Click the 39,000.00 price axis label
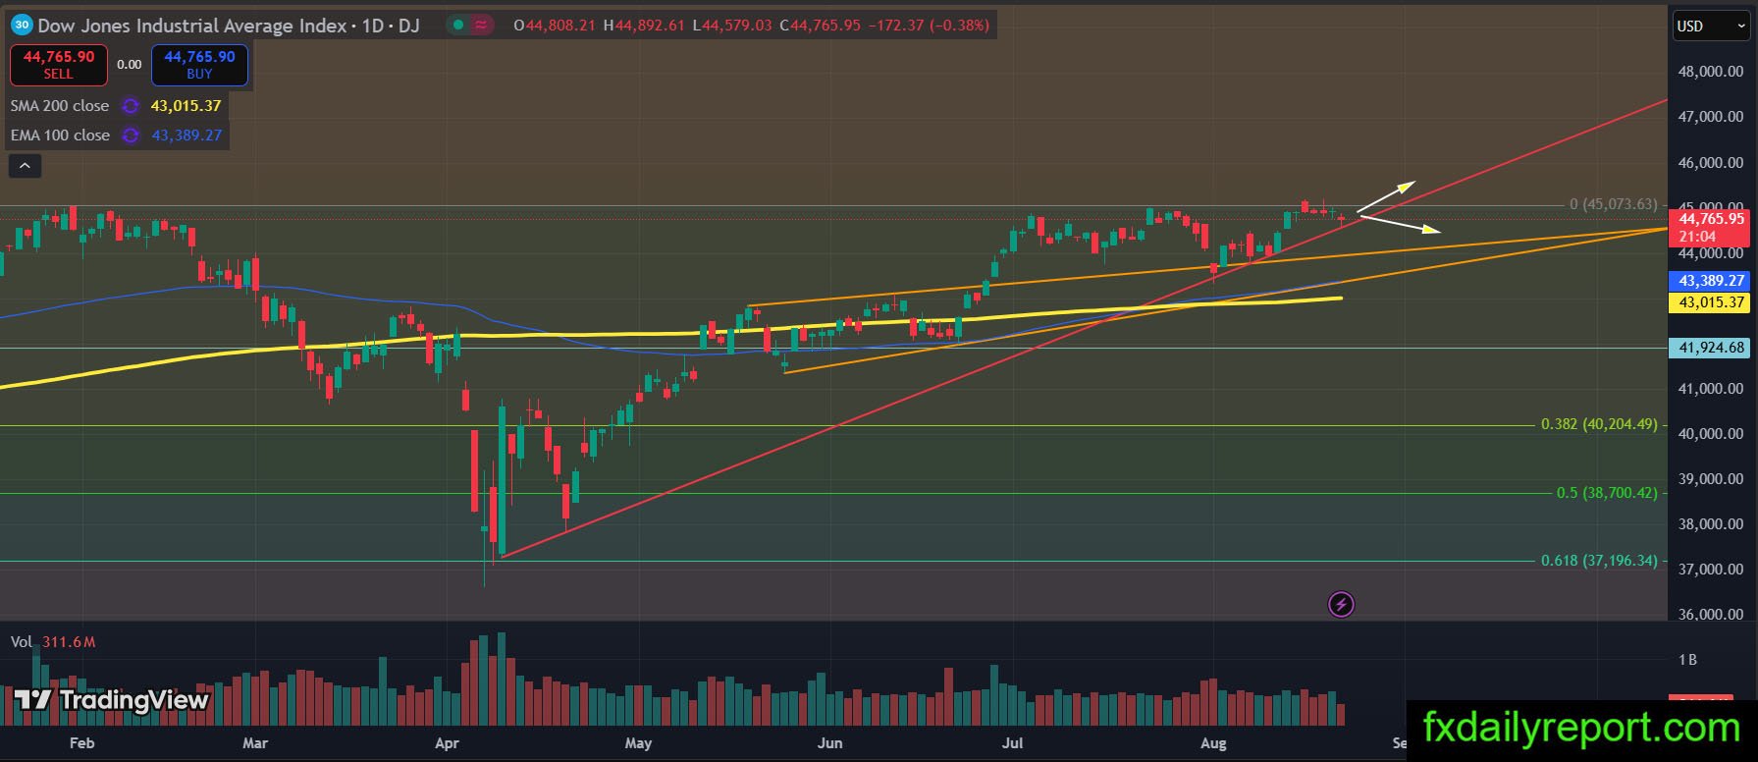This screenshot has height=762, width=1758. point(1711,479)
